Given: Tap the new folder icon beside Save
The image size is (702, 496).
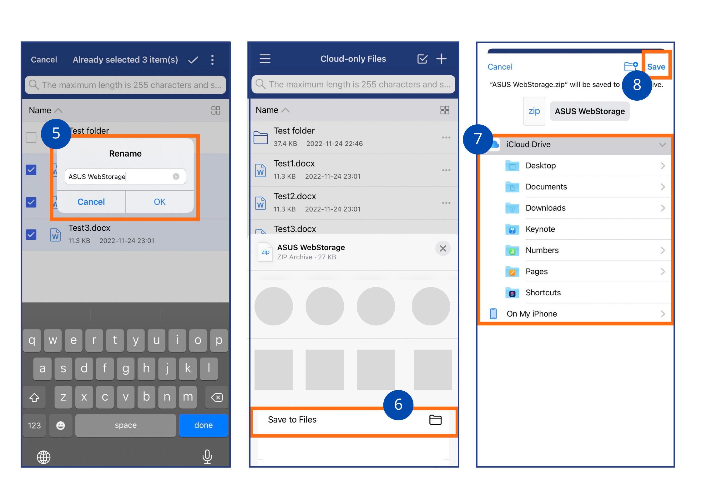Looking at the screenshot, I should click(630, 66).
